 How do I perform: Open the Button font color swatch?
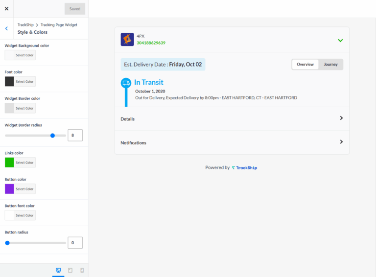point(9,215)
